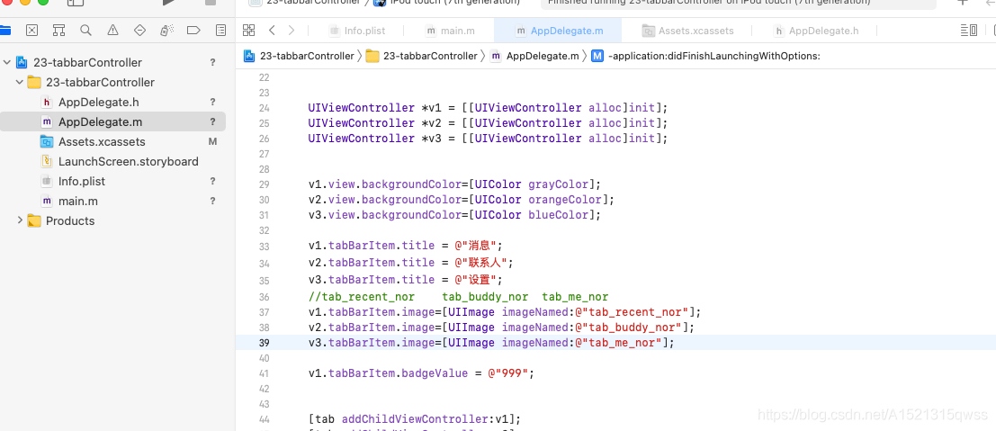This screenshot has height=431, width=996.
Task: Open editor options menu icon
Action: click(x=969, y=30)
